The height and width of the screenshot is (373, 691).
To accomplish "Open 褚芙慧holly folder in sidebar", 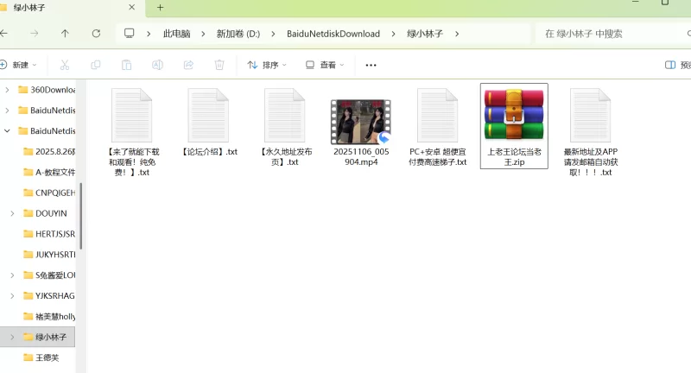I will click(49, 316).
